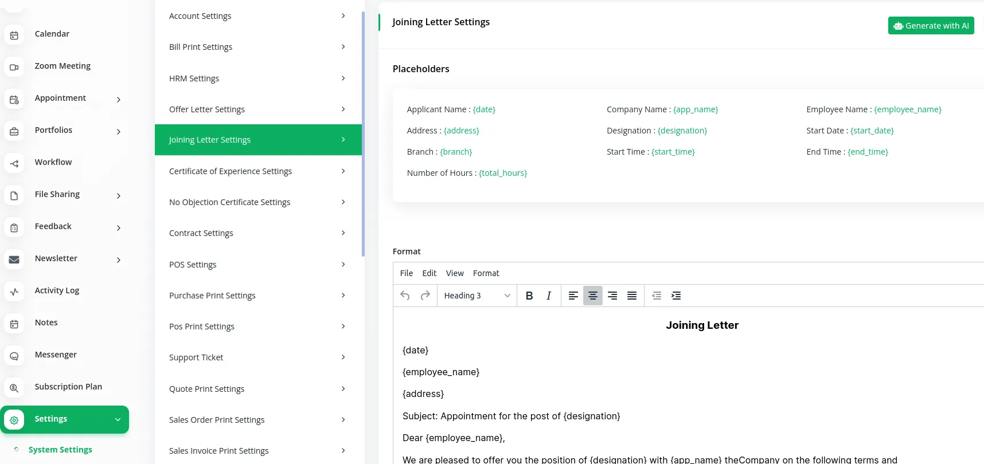Click Generate with AI button
984x464 pixels.
[x=931, y=26]
